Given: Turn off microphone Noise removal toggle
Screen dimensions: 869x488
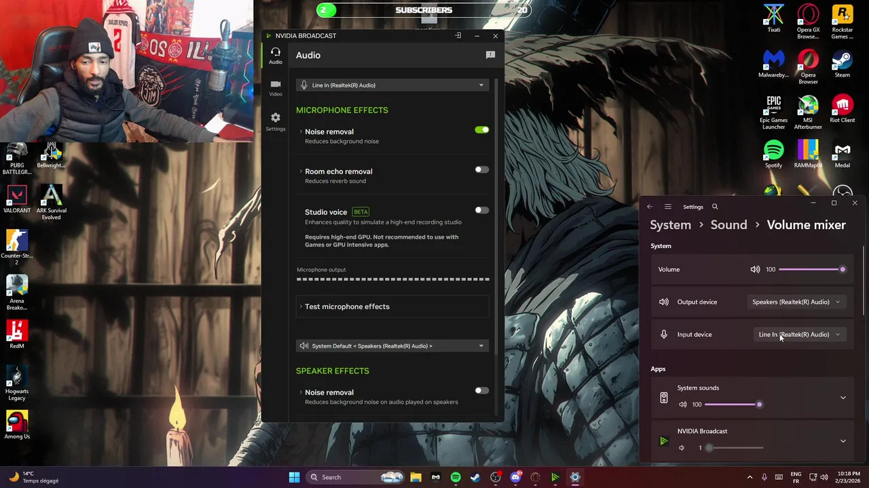Looking at the screenshot, I should (x=481, y=130).
